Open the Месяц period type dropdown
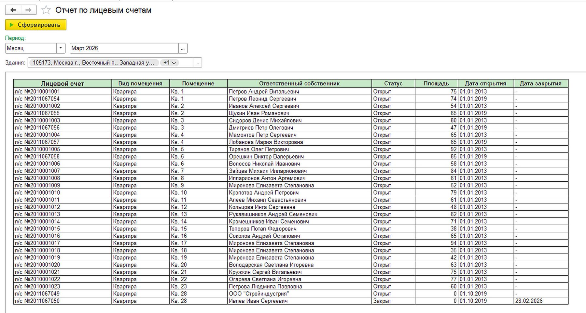This screenshot has height=313, width=586. click(x=61, y=48)
